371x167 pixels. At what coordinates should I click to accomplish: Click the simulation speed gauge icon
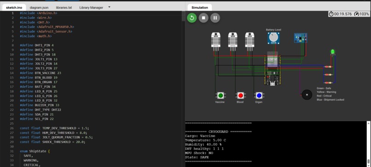pyautogui.click(x=357, y=14)
